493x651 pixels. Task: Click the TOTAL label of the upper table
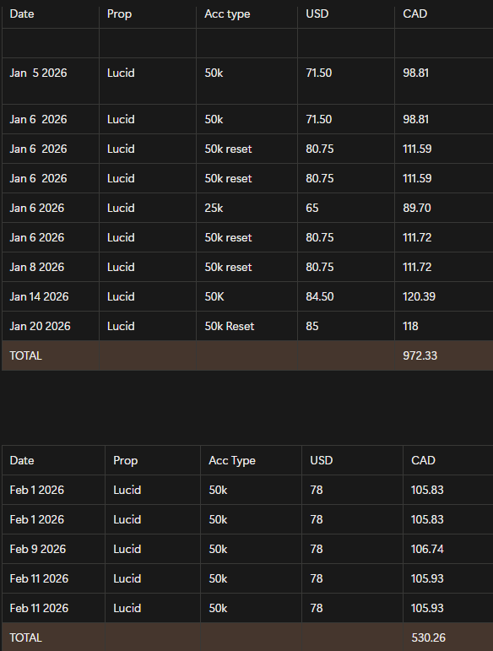click(x=25, y=355)
